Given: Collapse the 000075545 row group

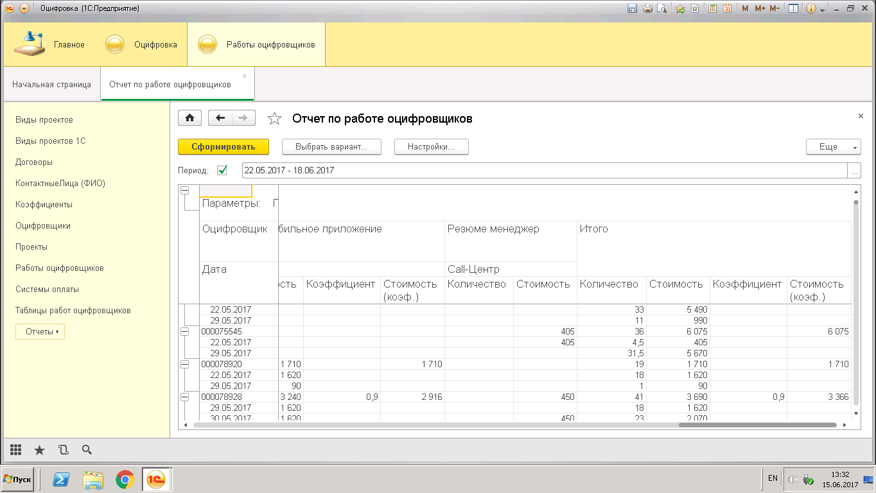Looking at the screenshot, I should (184, 332).
